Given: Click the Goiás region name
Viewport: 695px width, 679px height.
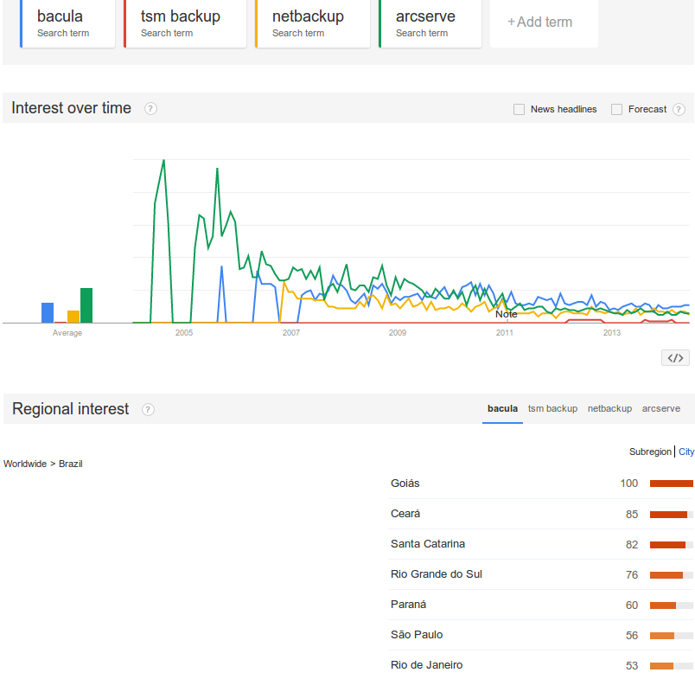Looking at the screenshot, I should tap(405, 483).
